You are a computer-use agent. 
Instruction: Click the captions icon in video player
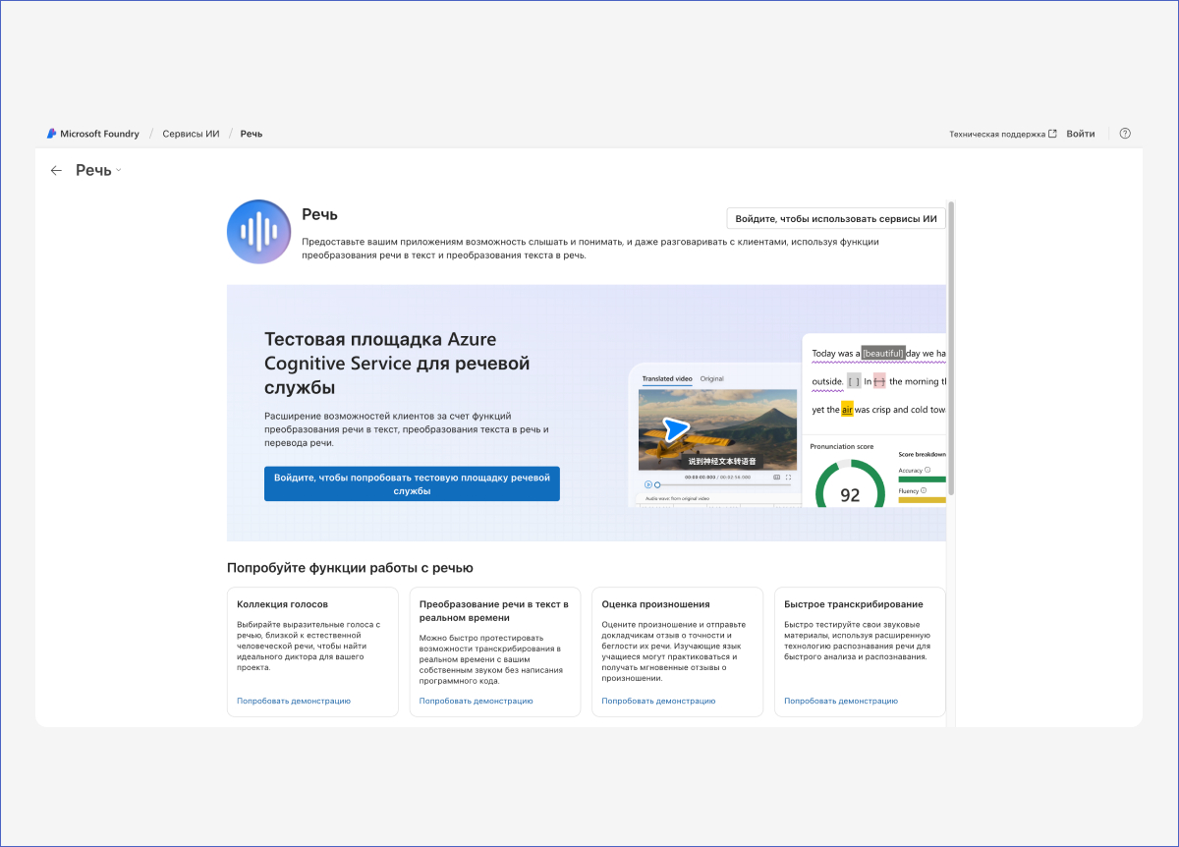776,478
